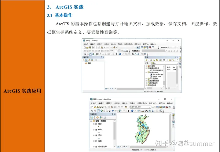
Task: Click Add Data icon in 实验一.mxd window
Action: (126, 107)
